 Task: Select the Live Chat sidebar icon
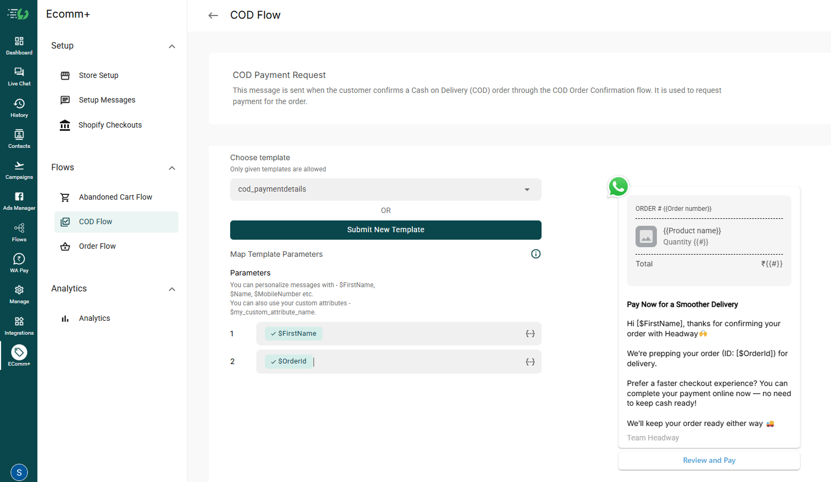pos(19,76)
